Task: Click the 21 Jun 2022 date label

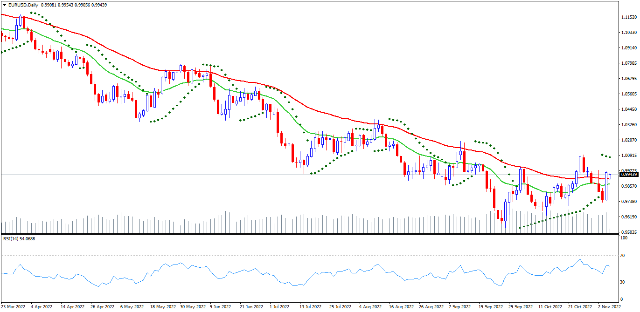Action: coord(251,307)
